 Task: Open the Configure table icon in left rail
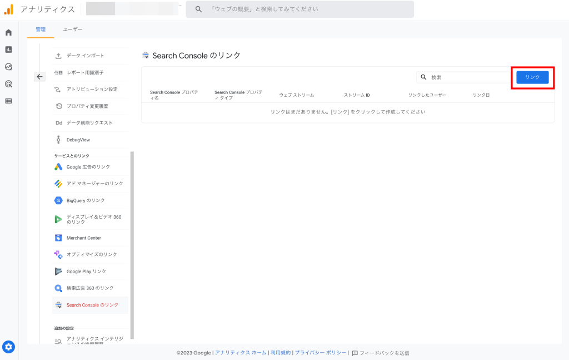pyautogui.click(x=9, y=101)
